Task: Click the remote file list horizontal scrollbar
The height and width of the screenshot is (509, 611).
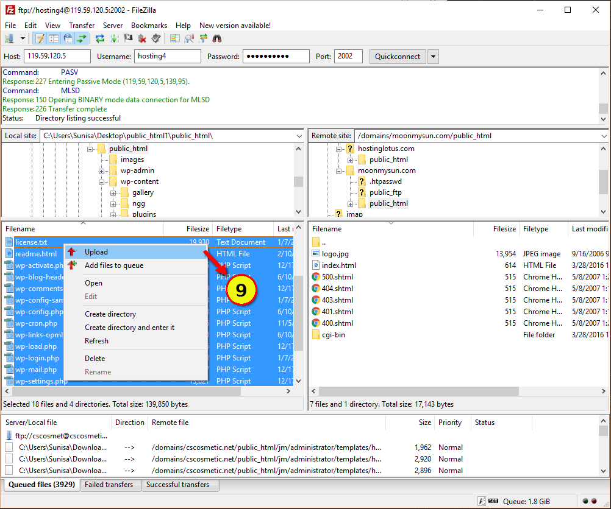Action: click(x=418, y=391)
